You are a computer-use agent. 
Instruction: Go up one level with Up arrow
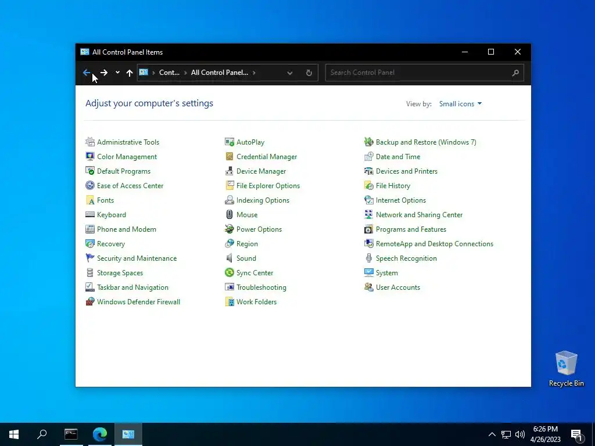pos(130,73)
